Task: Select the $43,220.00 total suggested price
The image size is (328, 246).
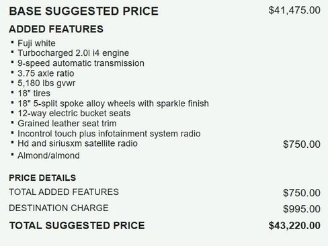Action: pos(294,226)
